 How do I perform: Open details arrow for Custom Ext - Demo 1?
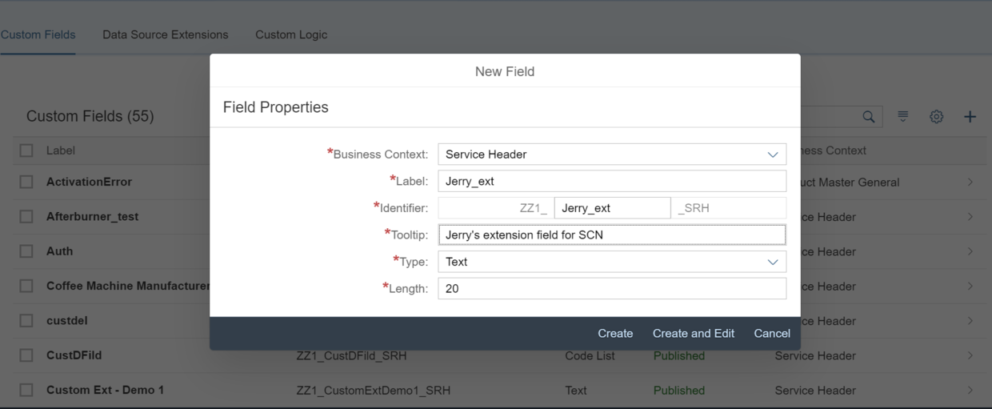tap(970, 391)
